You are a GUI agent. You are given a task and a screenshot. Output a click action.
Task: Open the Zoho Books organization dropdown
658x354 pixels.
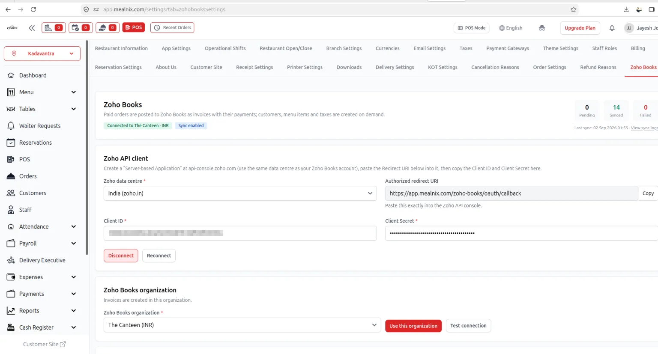(242, 325)
